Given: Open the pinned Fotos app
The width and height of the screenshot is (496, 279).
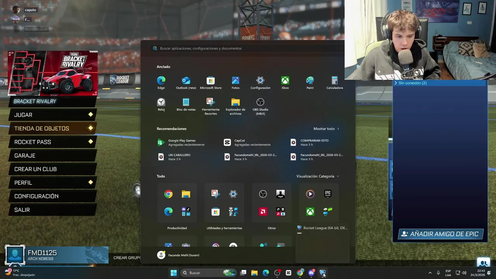Looking at the screenshot, I should [x=236, y=83].
